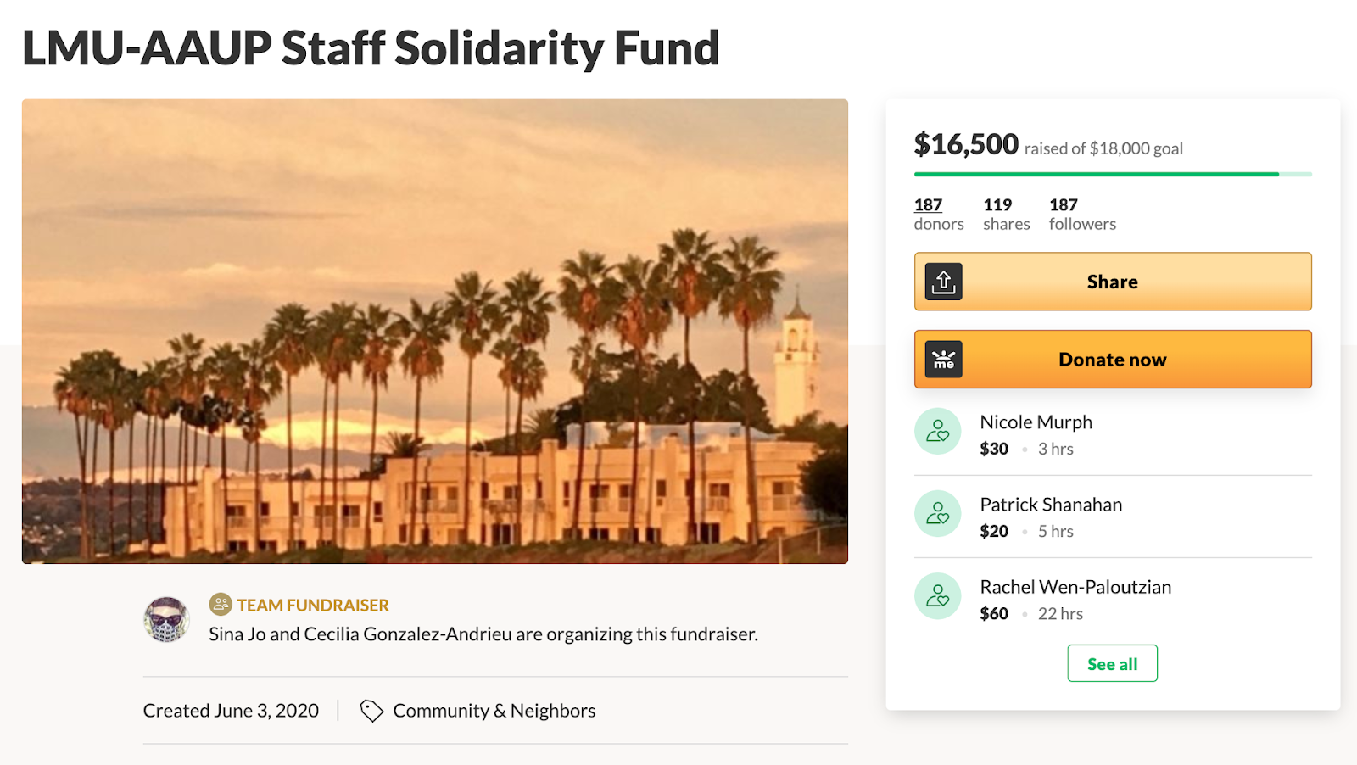Screen dimensions: 1357x765
Task: Click Rachel Wen-Paloutzian's donor avatar icon
Action: click(x=937, y=596)
